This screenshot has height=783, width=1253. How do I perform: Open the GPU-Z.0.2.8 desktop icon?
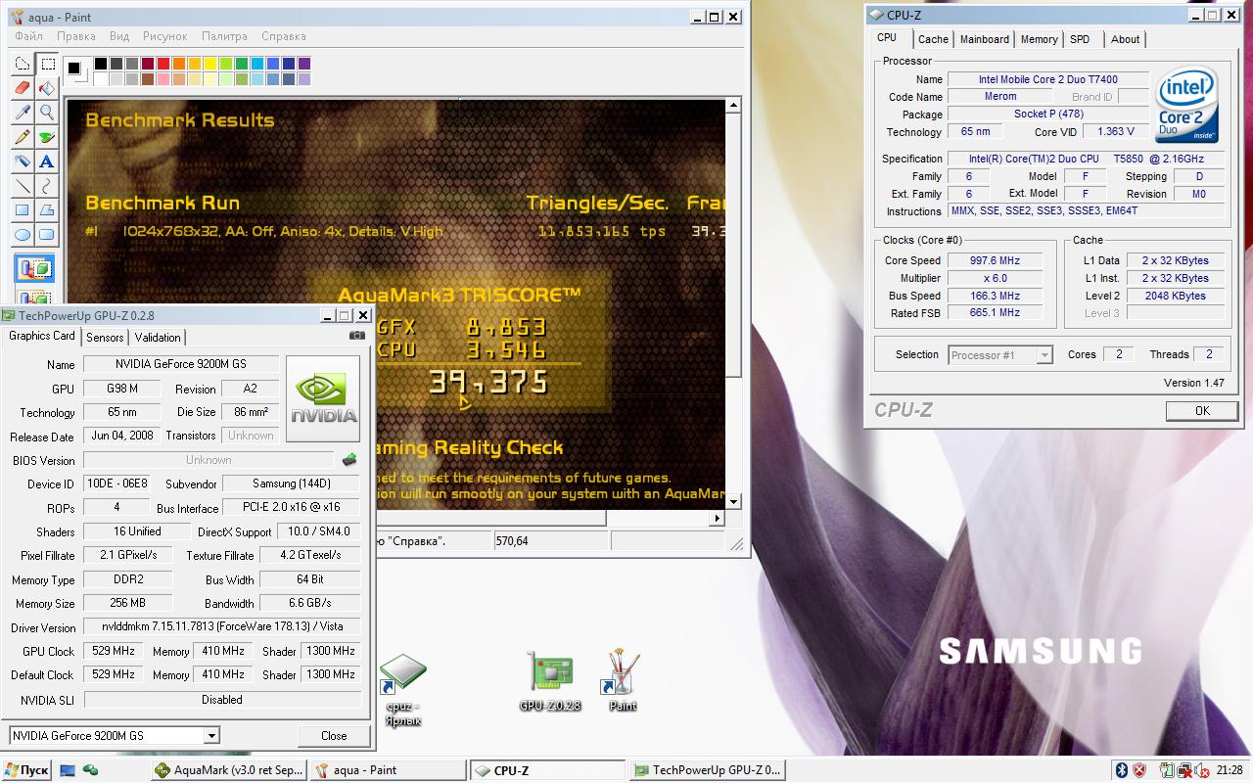[x=550, y=682]
